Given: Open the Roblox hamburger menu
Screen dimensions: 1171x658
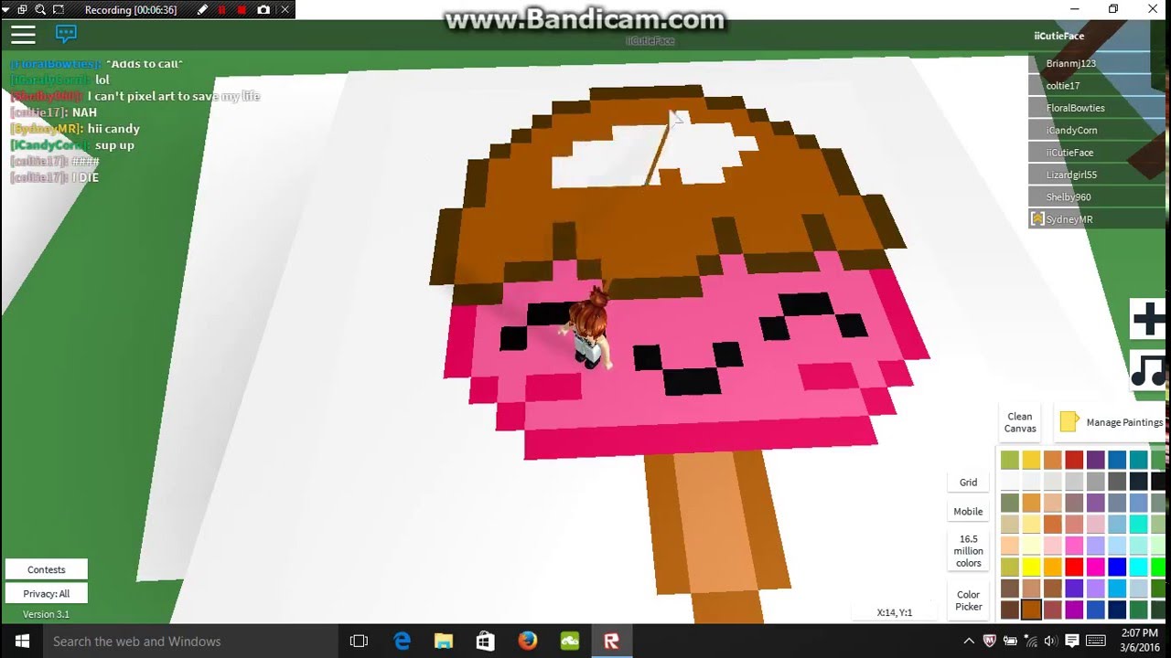Looking at the screenshot, I should [23, 35].
